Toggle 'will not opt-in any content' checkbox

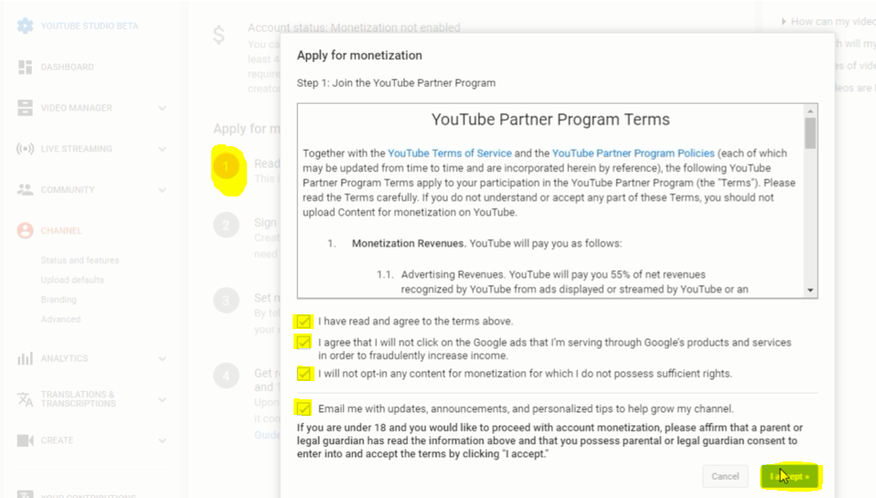point(304,374)
